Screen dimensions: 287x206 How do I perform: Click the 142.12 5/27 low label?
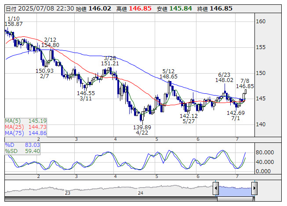(189, 119)
